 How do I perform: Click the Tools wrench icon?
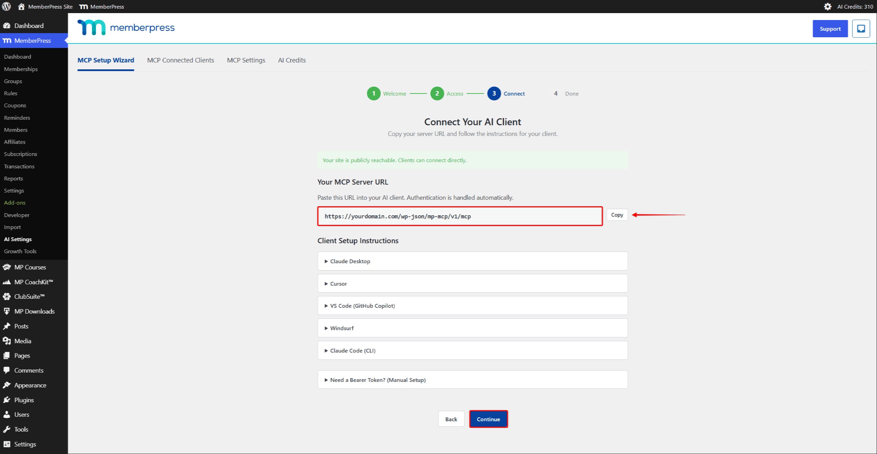point(7,429)
